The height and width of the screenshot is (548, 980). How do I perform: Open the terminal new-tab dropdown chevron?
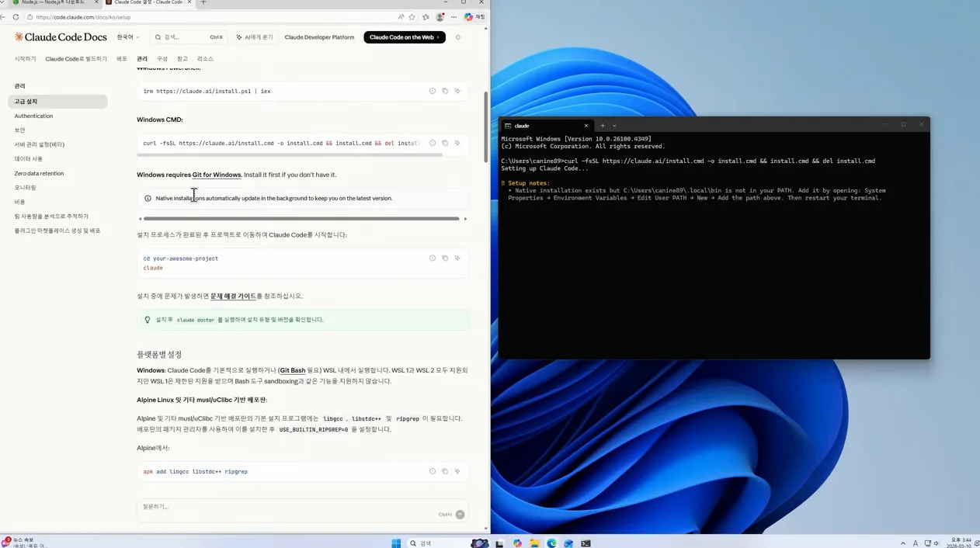(614, 126)
